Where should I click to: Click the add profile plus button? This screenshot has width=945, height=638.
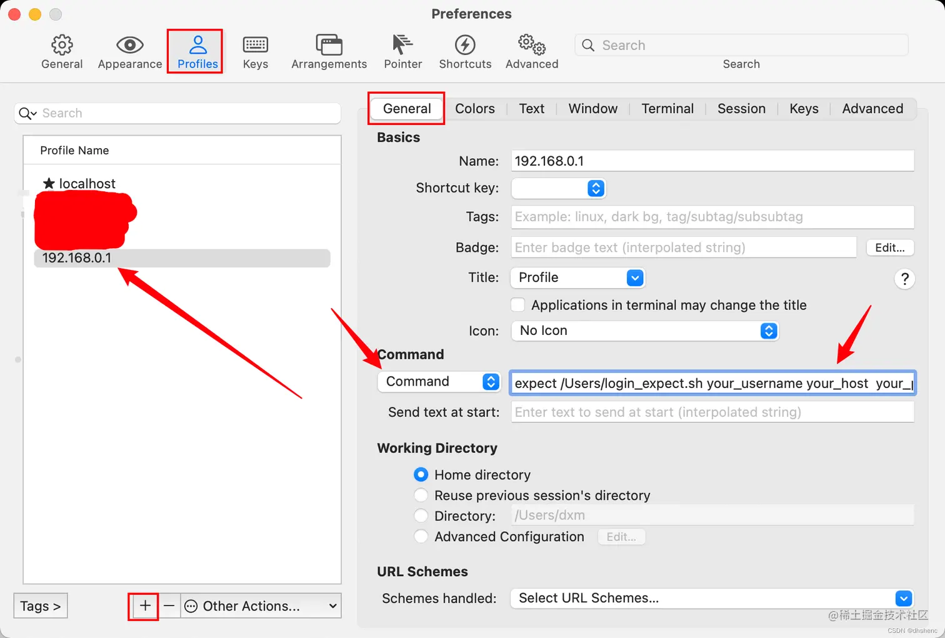click(x=145, y=606)
